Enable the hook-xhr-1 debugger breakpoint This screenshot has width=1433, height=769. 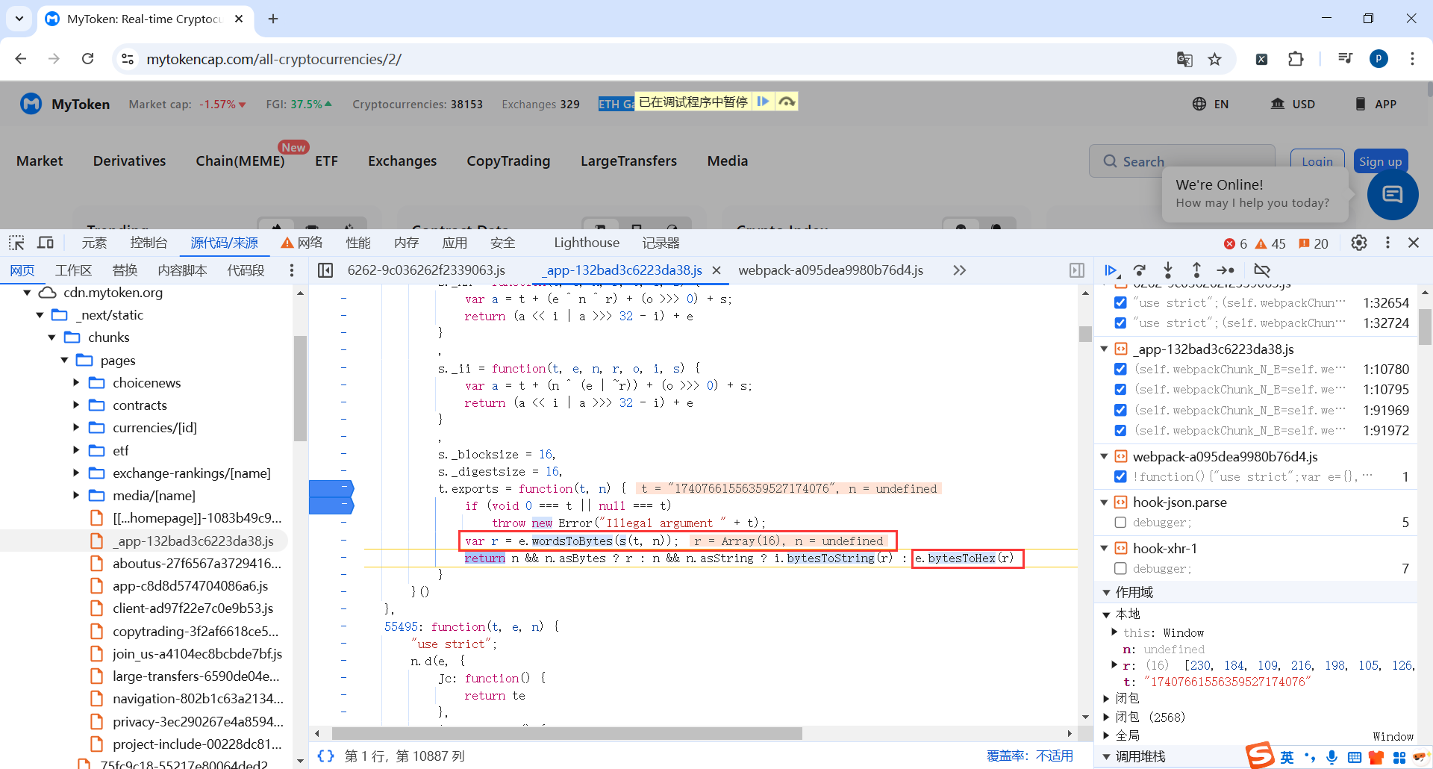tap(1120, 569)
